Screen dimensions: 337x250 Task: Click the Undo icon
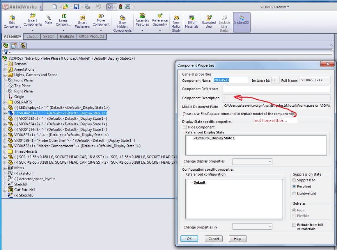(98, 7)
